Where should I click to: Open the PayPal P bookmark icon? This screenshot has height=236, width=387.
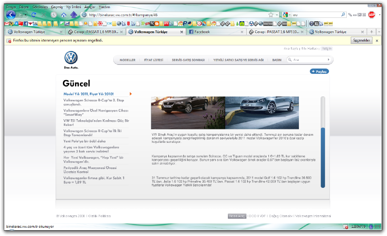point(185,24)
